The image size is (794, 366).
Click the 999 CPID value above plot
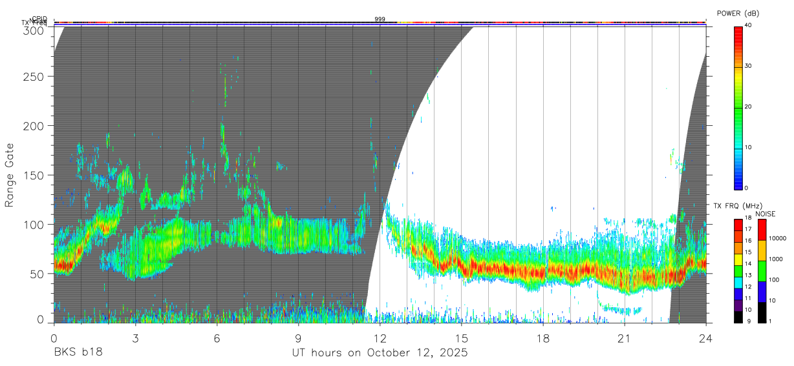pyautogui.click(x=380, y=19)
